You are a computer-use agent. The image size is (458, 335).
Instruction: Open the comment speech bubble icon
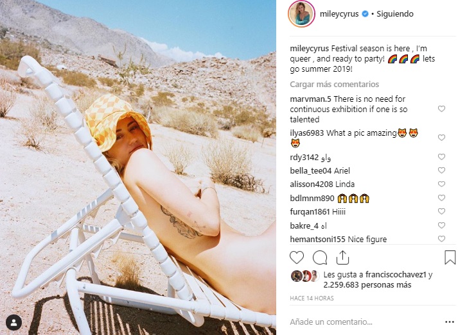coord(319,257)
